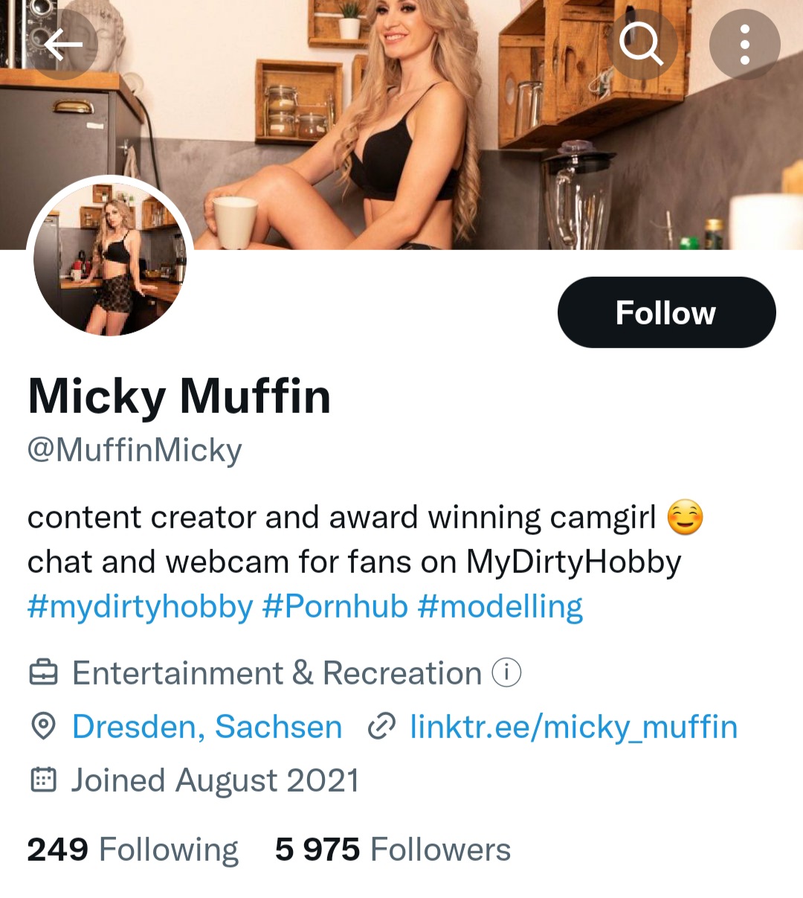Open the three-dot more options menu
Image resolution: width=803 pixels, height=898 pixels.
(744, 45)
